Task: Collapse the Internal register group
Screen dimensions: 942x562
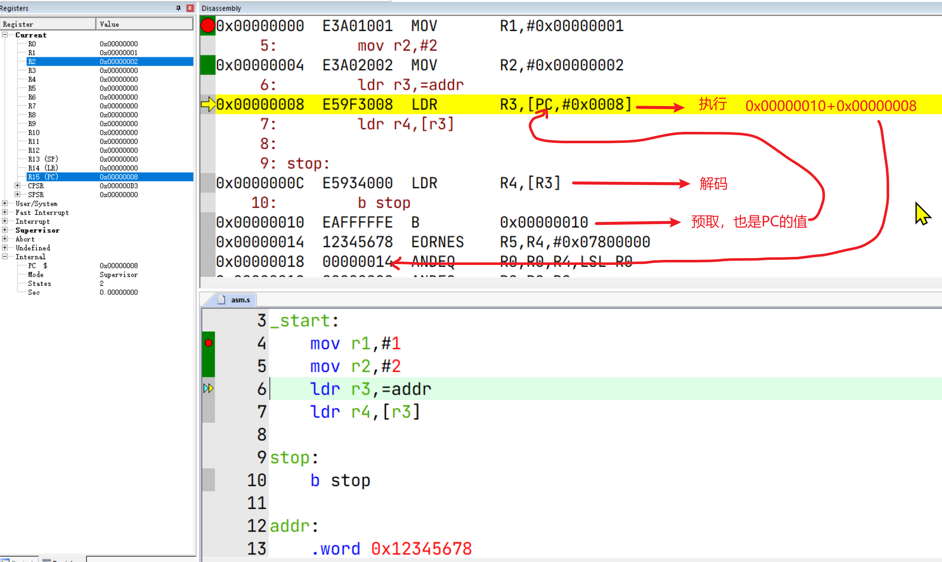Action: click(x=5, y=256)
